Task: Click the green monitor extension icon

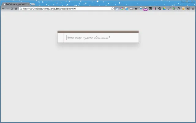Action: coord(174,9)
